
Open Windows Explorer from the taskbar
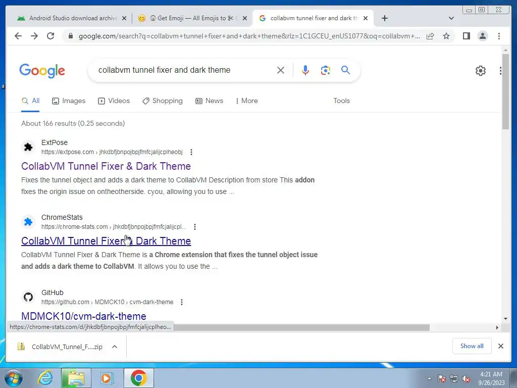point(76,378)
